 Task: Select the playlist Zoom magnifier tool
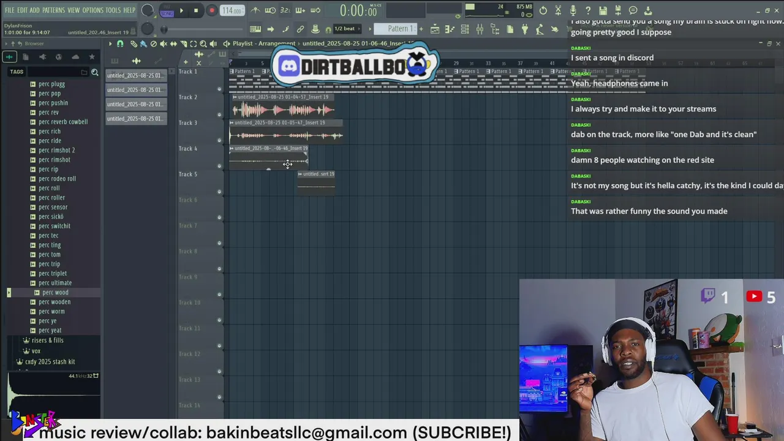coord(203,43)
